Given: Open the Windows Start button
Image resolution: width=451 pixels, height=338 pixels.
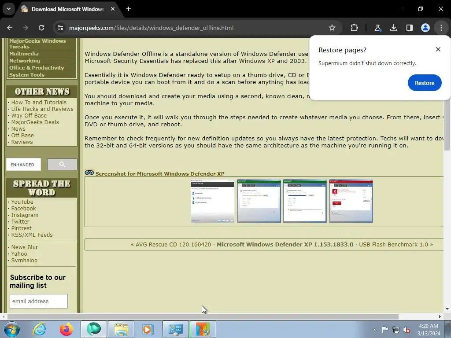Looking at the screenshot, I should (x=11, y=329).
